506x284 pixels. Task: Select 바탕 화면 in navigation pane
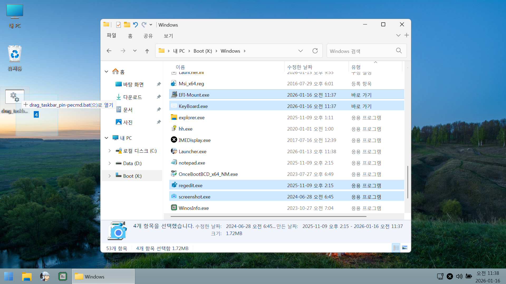133,84
